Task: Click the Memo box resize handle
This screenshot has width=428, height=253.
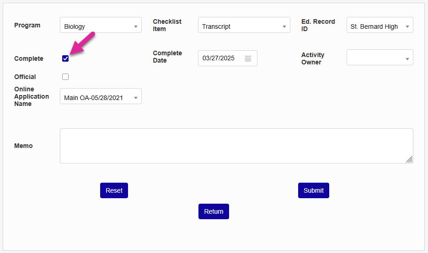Action: 409,159
